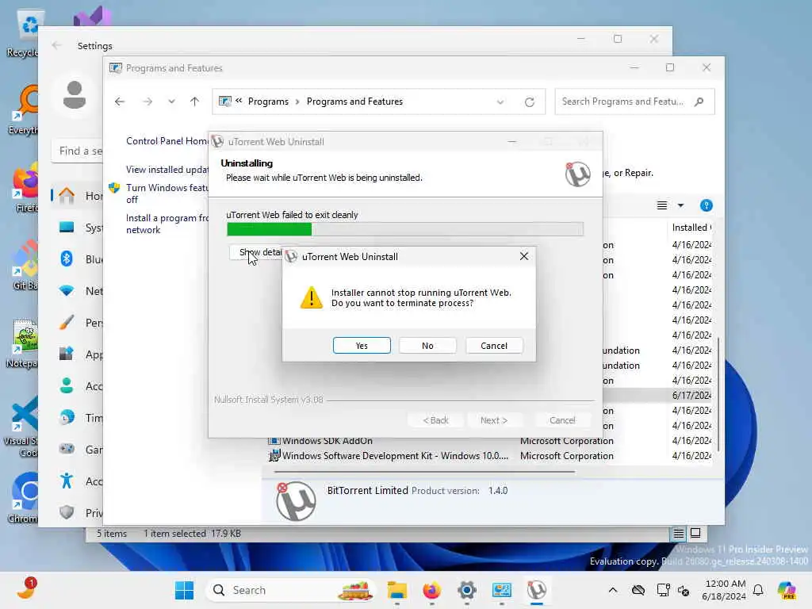This screenshot has width=812, height=609.
Task: Confirm process termination with Yes button
Action: 362,346
